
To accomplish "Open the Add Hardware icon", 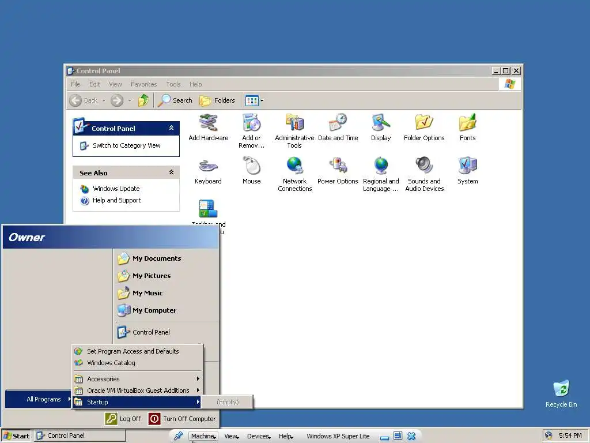I will click(208, 127).
